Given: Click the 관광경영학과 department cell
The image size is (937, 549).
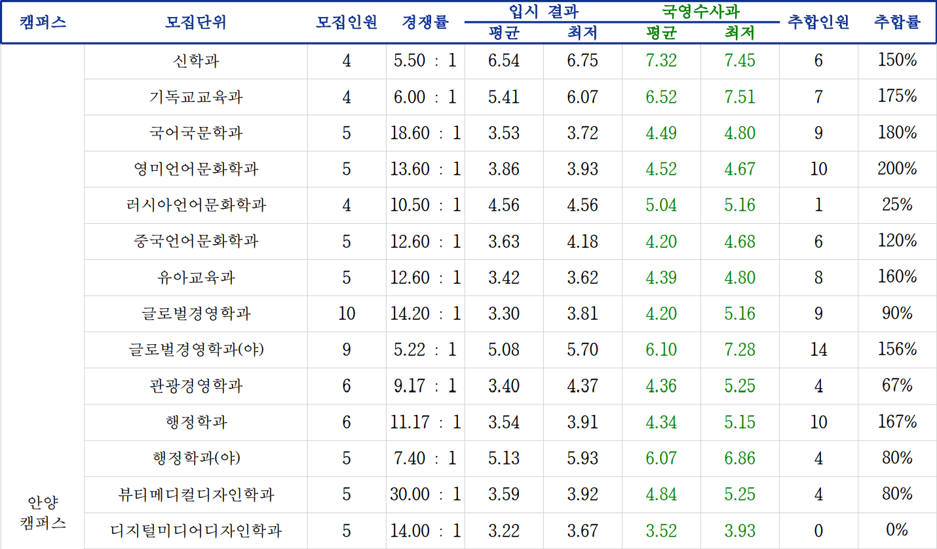Looking at the screenshot, I should [x=196, y=385].
